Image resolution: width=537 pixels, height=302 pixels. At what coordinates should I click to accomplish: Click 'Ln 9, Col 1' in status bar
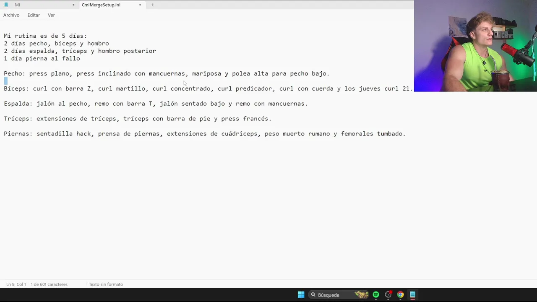16,284
